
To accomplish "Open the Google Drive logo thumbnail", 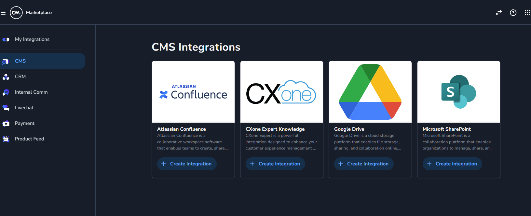I will (370, 92).
